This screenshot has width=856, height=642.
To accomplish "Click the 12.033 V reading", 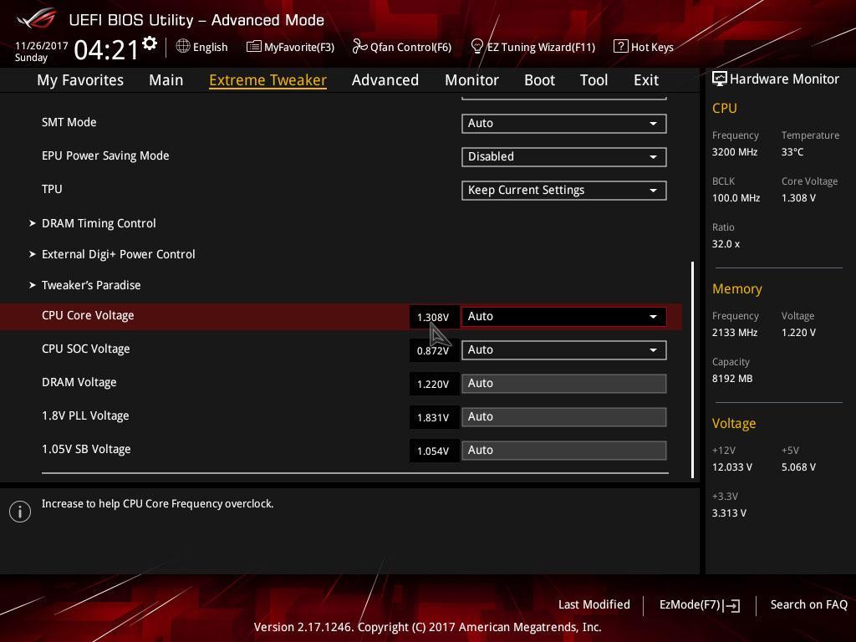I will click(732, 467).
